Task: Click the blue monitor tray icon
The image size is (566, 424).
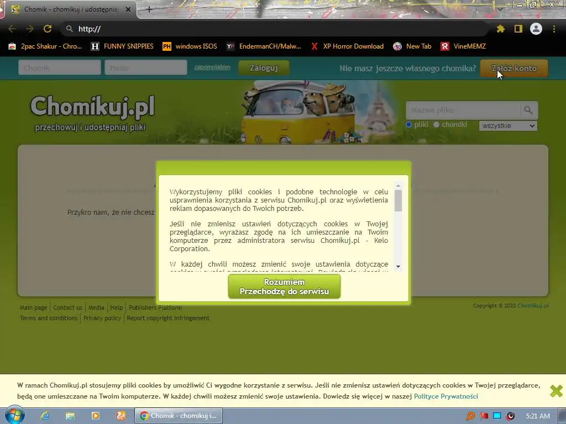Action: 497,416
